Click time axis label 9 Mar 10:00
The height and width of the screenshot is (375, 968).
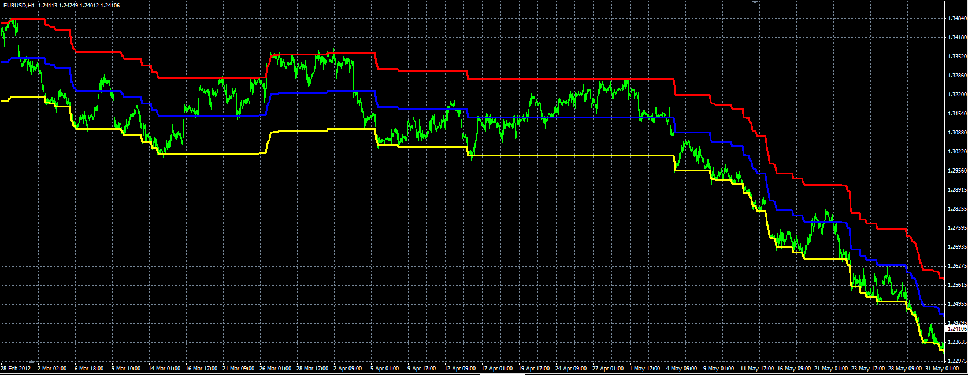pos(126,369)
